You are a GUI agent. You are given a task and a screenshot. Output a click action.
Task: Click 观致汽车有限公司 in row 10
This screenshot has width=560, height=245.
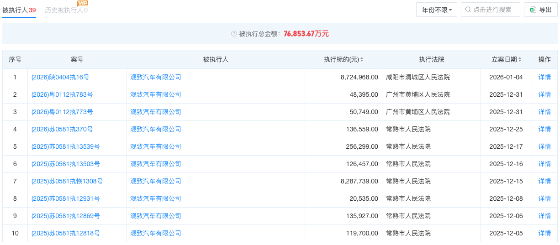tap(156, 234)
